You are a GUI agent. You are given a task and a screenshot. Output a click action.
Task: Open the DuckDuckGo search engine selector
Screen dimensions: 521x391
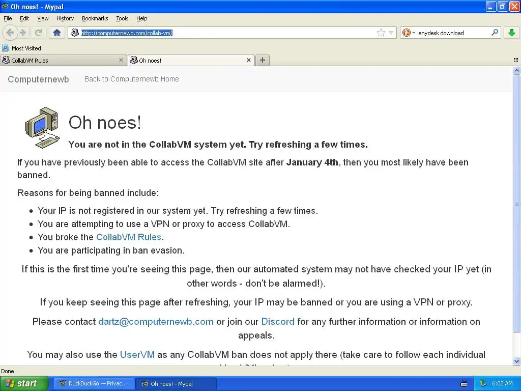coord(409,33)
